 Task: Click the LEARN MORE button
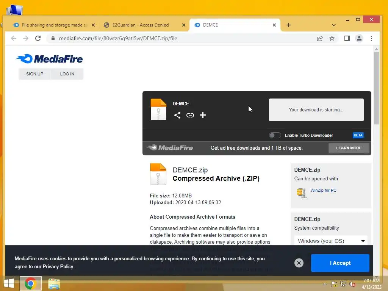pyautogui.click(x=349, y=148)
